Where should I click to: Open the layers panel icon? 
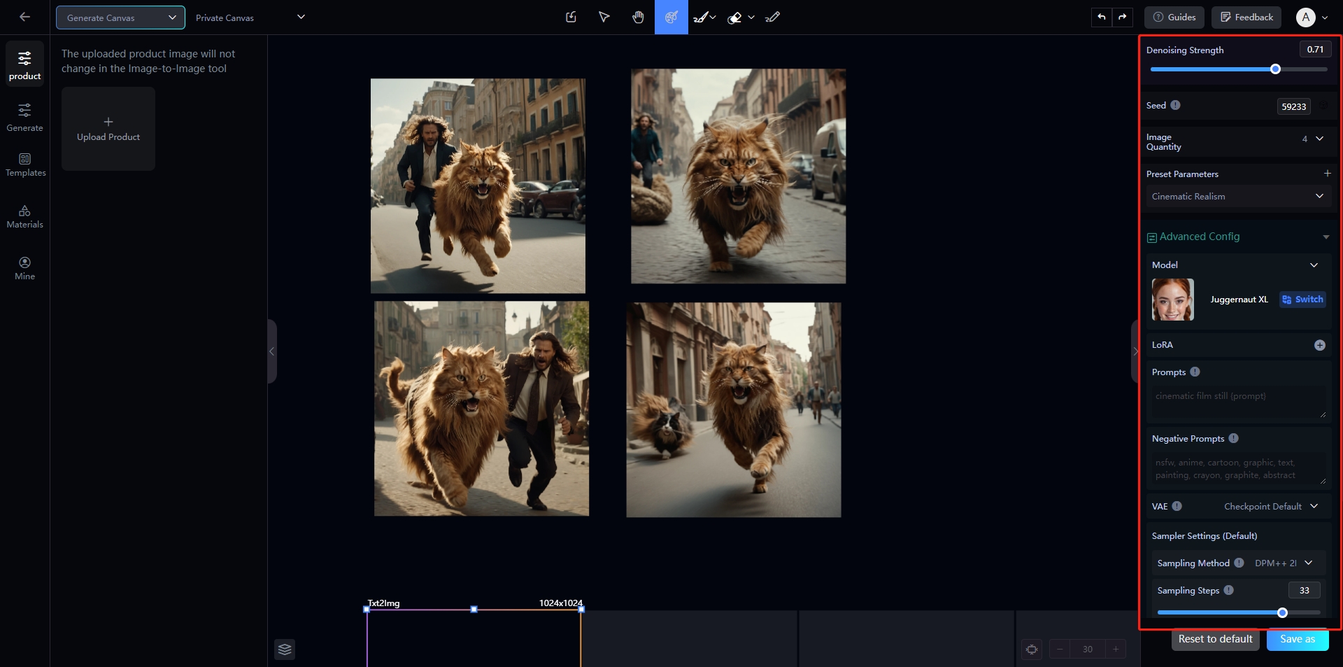pyautogui.click(x=285, y=650)
